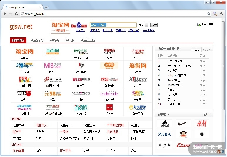The width and height of the screenshot is (227, 157).
Task: Bookmark page using the star icon
Action: pyautogui.click(x=208, y=13)
